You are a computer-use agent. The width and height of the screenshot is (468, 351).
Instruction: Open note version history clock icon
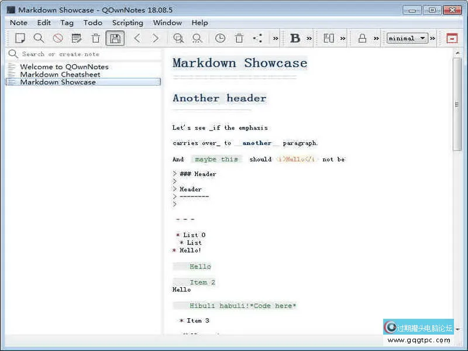point(220,39)
